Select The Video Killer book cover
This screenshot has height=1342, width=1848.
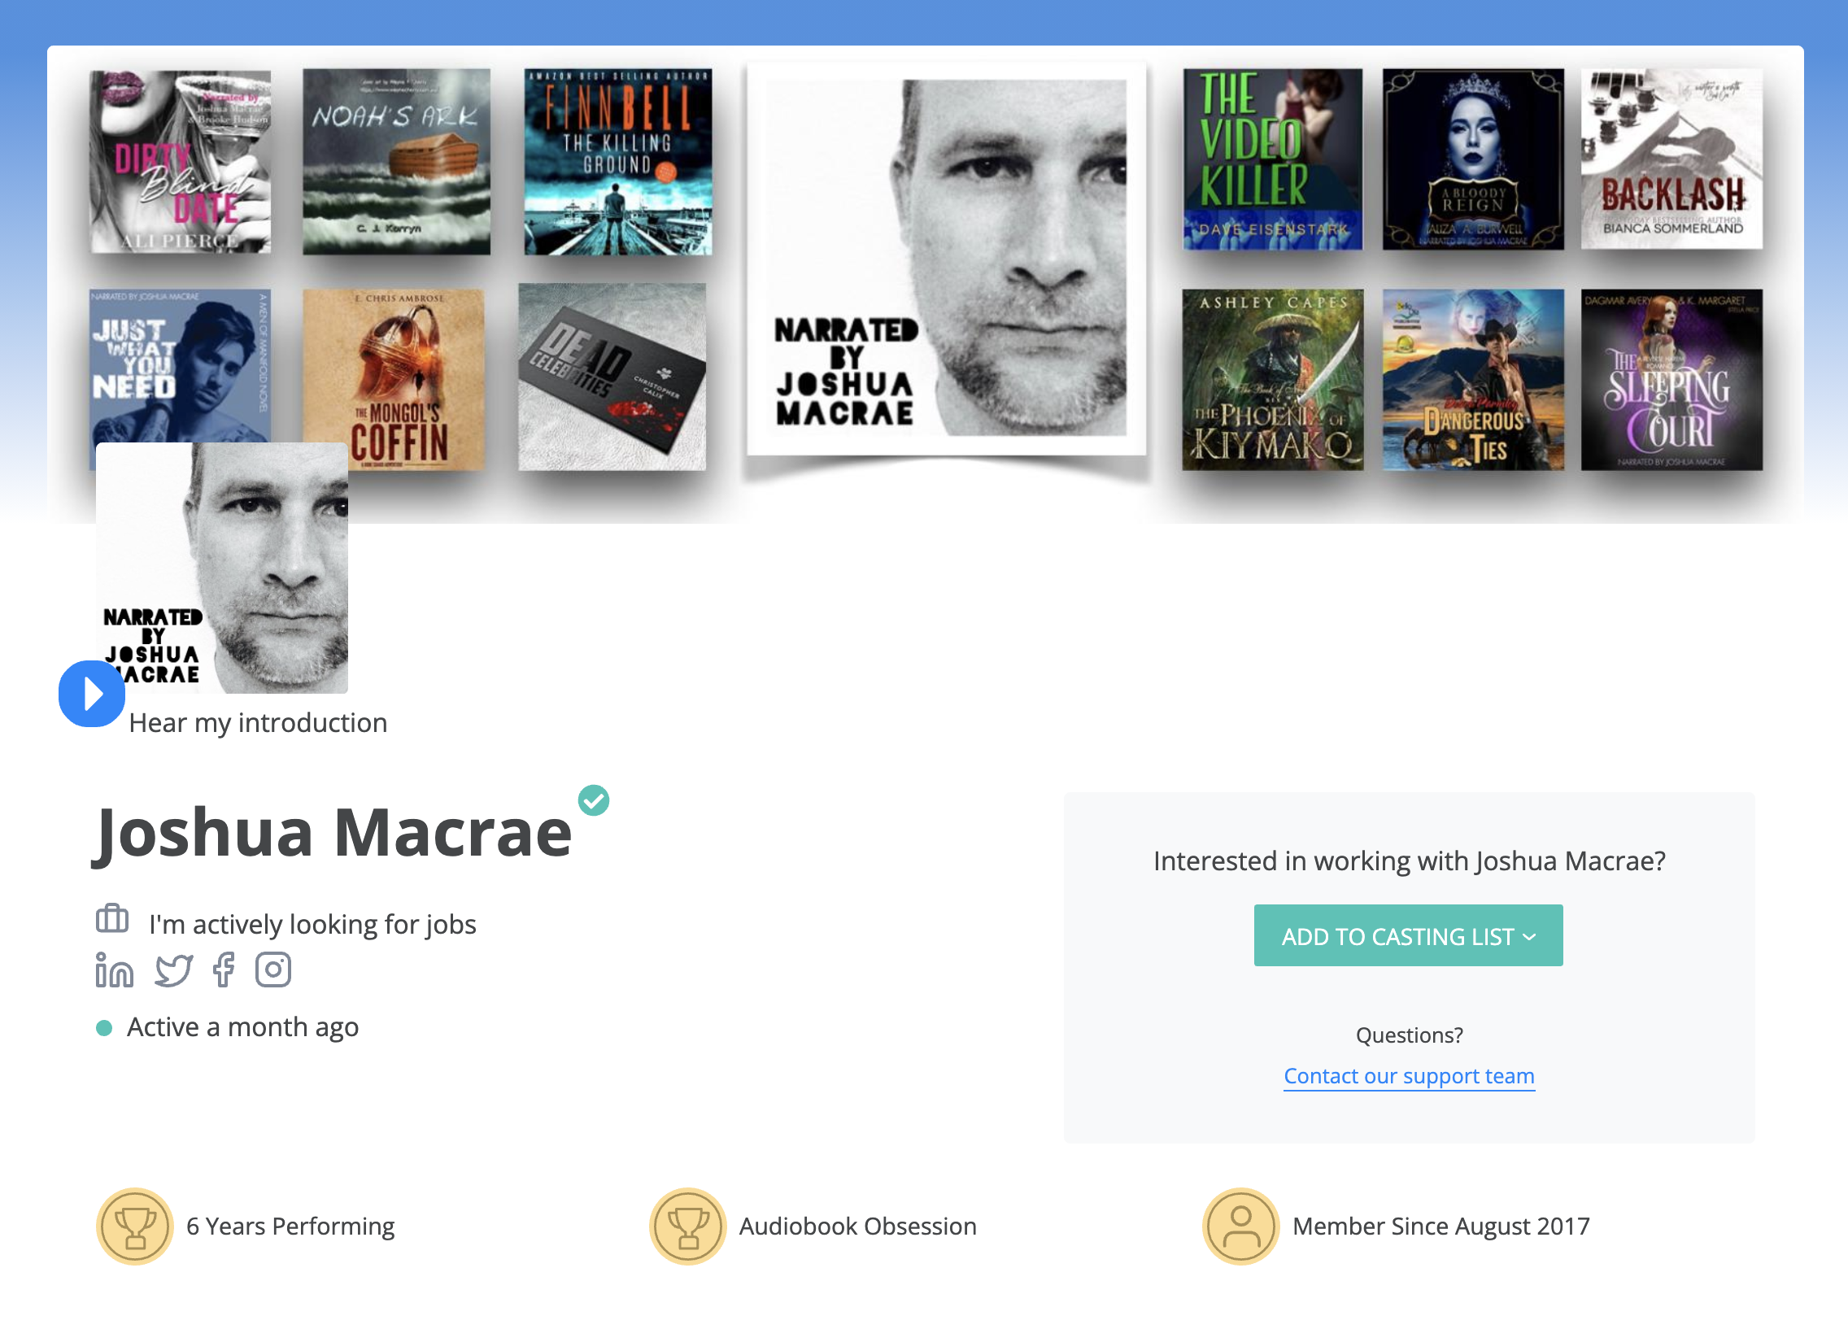(x=1273, y=159)
